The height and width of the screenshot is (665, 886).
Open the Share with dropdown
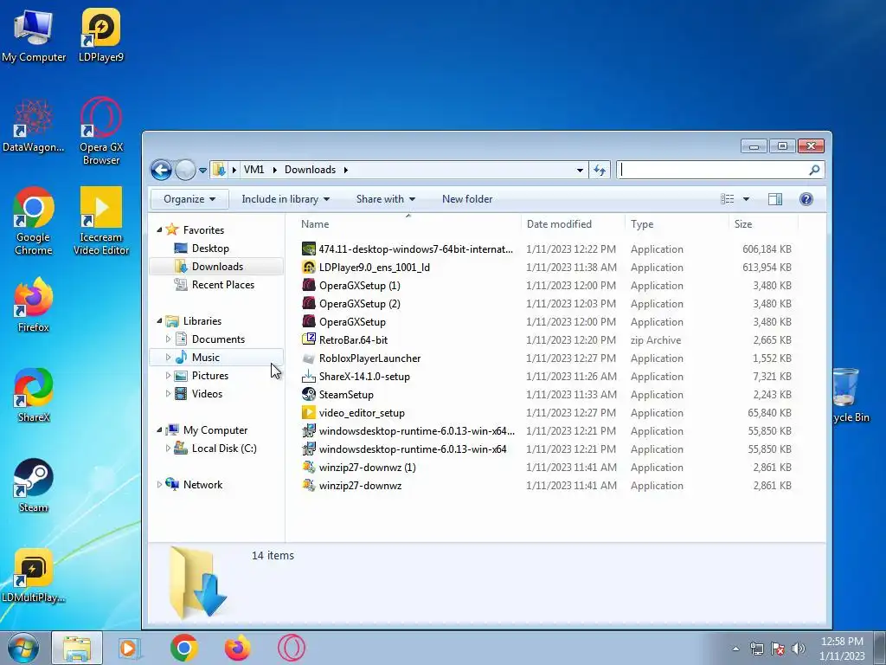pyautogui.click(x=386, y=199)
